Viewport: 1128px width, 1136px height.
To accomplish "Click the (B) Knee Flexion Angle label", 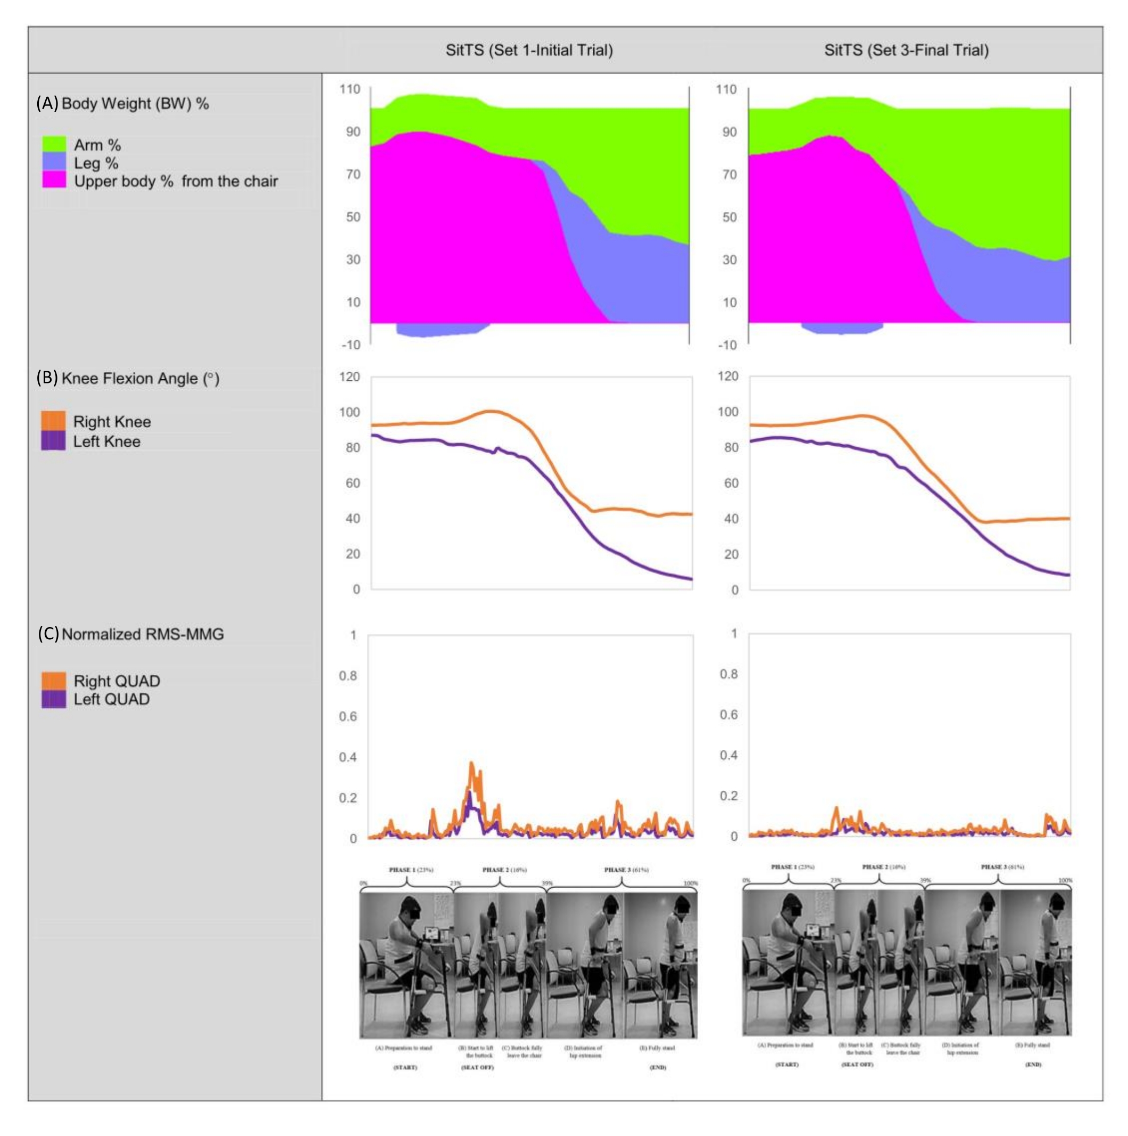I will 128,378.
